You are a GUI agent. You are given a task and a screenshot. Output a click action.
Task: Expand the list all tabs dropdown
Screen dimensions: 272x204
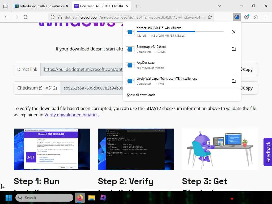tap(219, 6)
